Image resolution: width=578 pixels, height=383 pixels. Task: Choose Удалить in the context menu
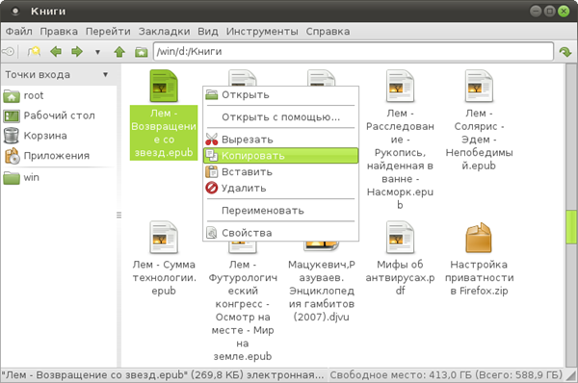click(280, 189)
